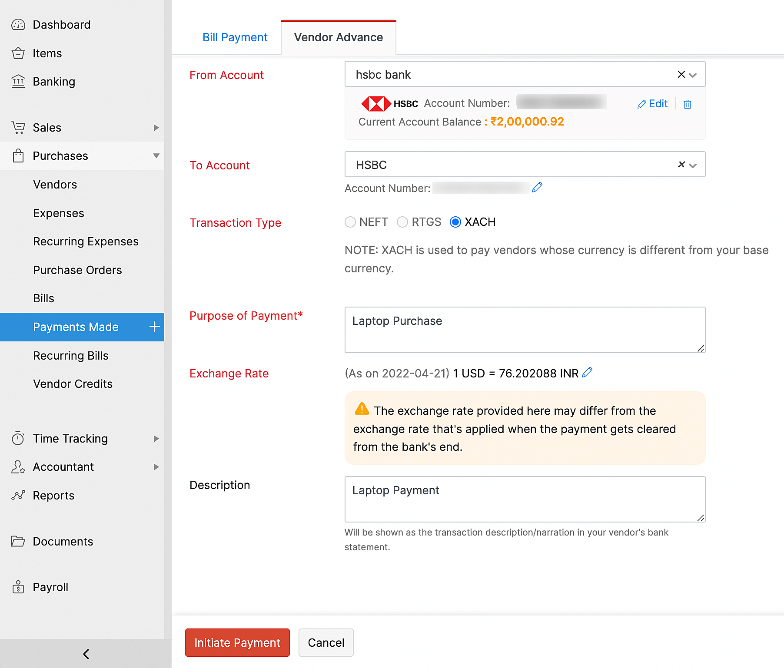This screenshot has height=668, width=784.
Task: Click the Edit link for the HSBC account
Action: pyautogui.click(x=653, y=104)
